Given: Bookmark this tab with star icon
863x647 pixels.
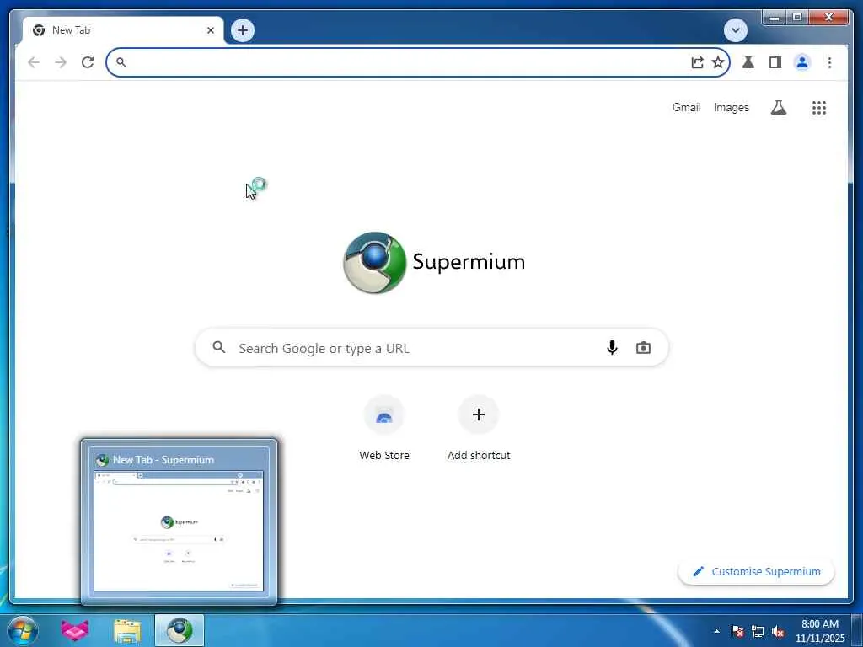Looking at the screenshot, I should pos(718,62).
